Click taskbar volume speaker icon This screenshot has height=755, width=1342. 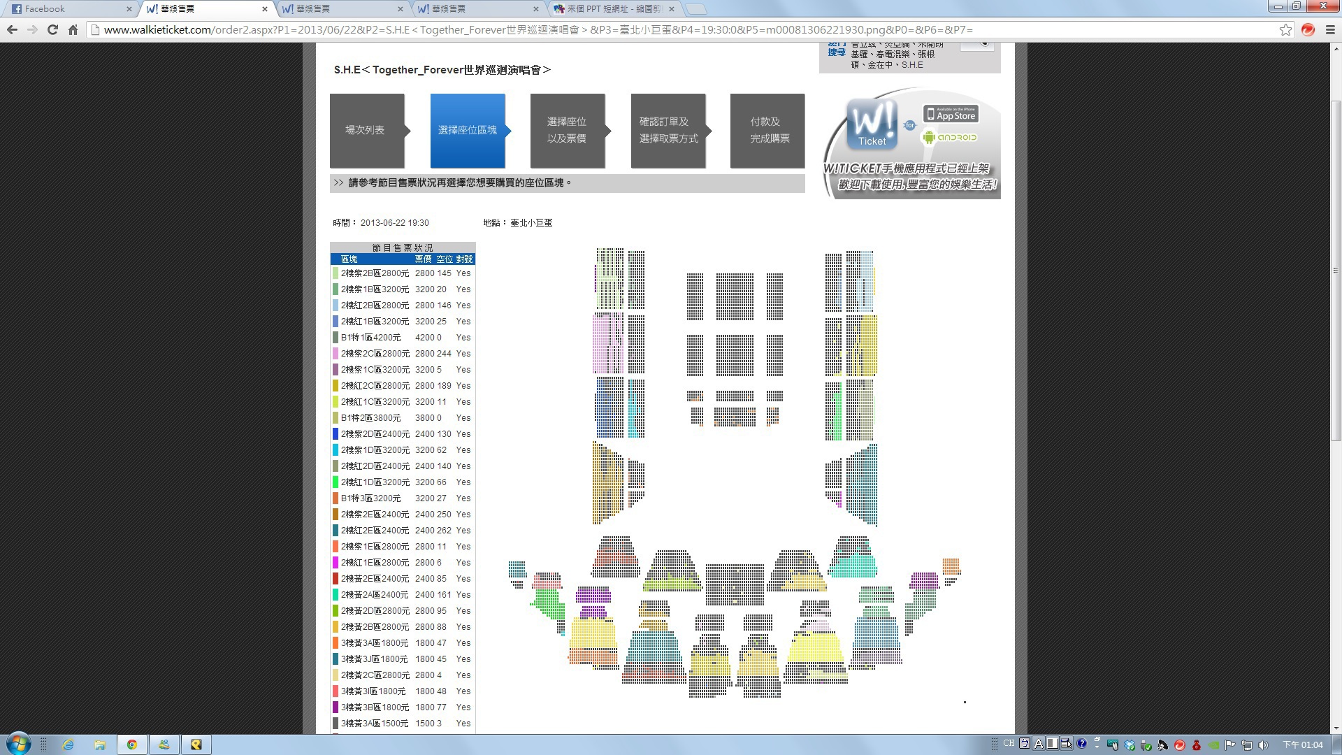pos(1262,745)
